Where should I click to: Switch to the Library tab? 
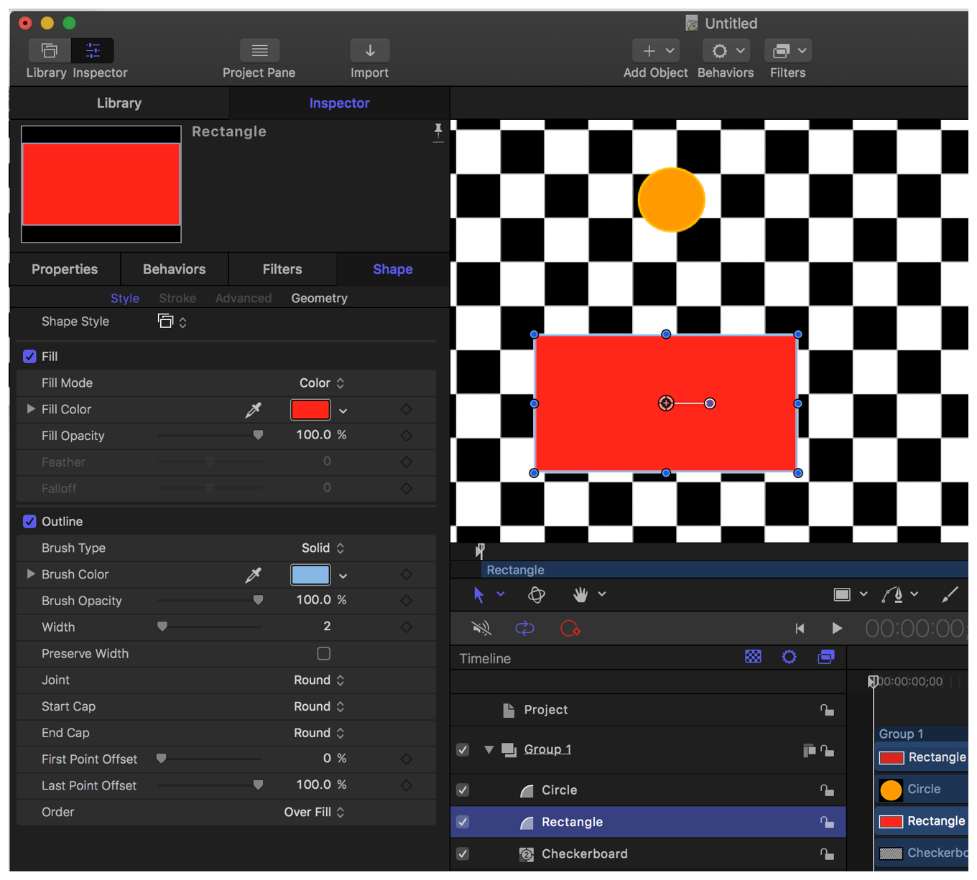click(119, 103)
